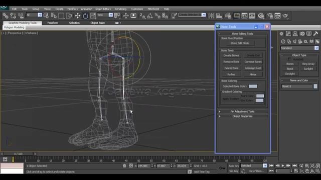Open the Modify command panel tab
This screenshot has height=180, width=321.
[x=288, y=33]
